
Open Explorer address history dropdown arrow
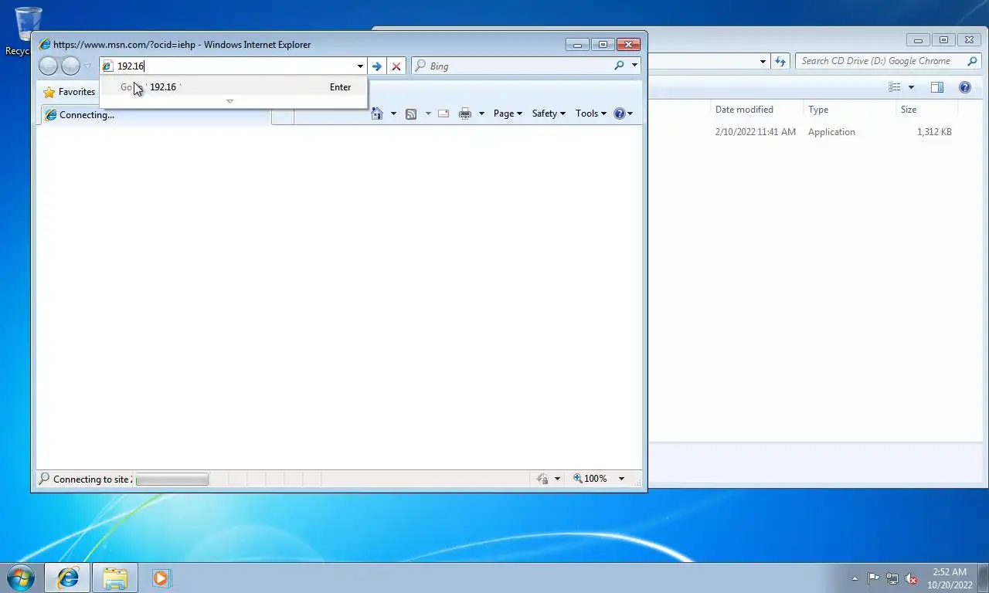click(763, 61)
